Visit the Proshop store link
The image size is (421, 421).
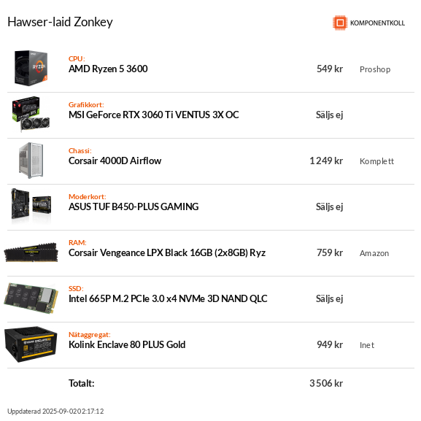point(375,69)
